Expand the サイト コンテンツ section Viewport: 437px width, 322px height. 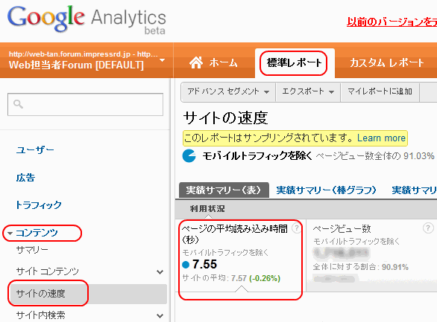point(160,271)
